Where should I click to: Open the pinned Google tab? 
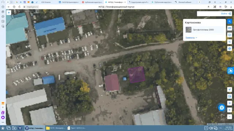click(17, 2)
